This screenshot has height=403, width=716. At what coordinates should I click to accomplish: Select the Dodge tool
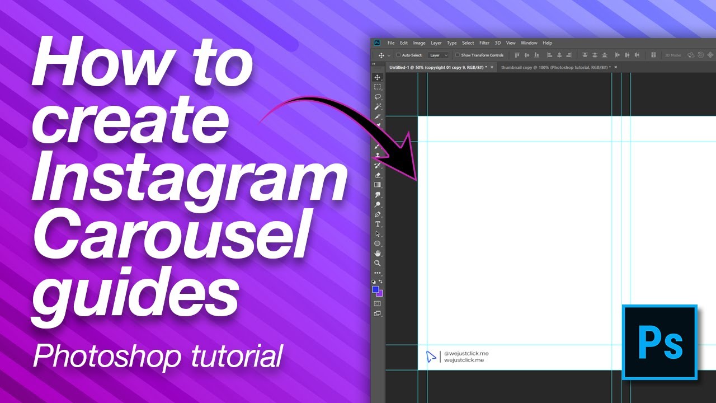tap(378, 204)
